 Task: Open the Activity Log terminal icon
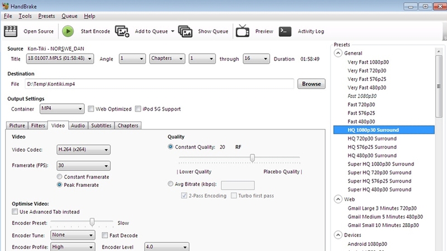[285, 31]
